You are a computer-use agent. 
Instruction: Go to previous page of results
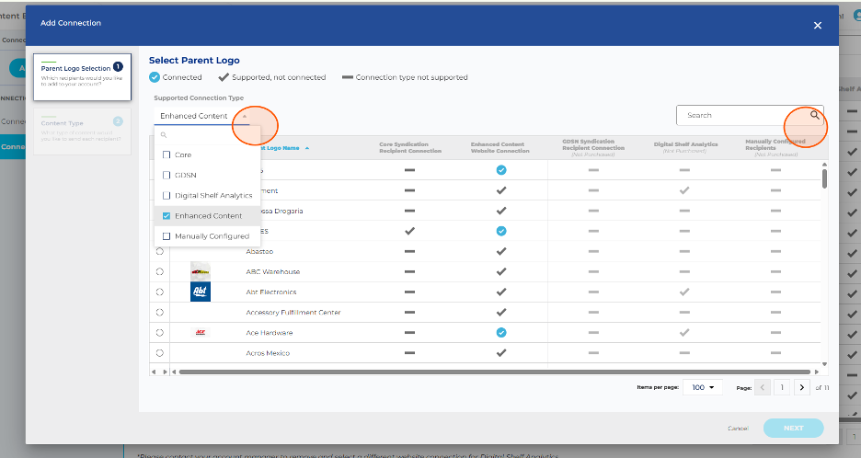tap(763, 387)
